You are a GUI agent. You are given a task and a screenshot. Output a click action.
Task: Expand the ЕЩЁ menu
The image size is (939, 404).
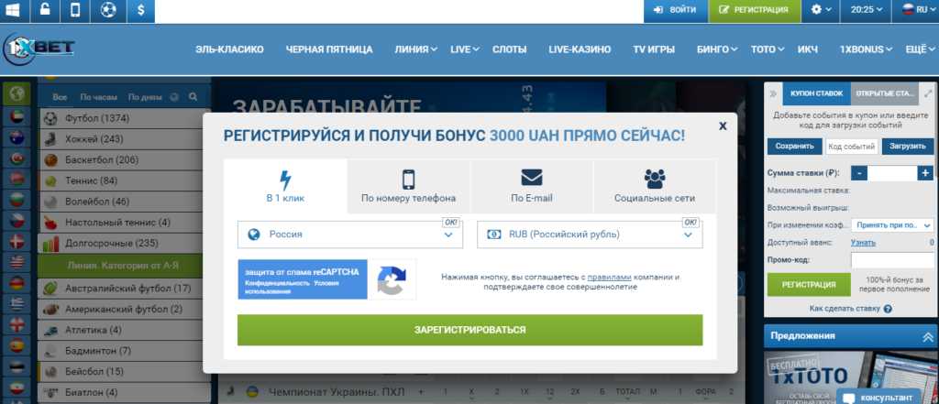(921, 49)
